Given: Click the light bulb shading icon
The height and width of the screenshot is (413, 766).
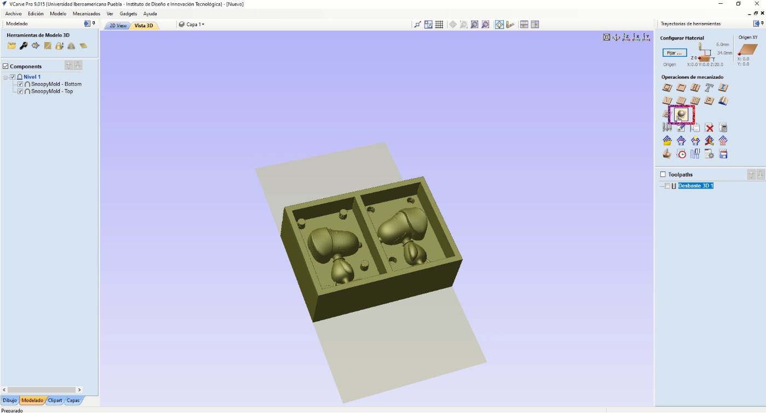Looking at the screenshot, I should [x=500, y=25].
